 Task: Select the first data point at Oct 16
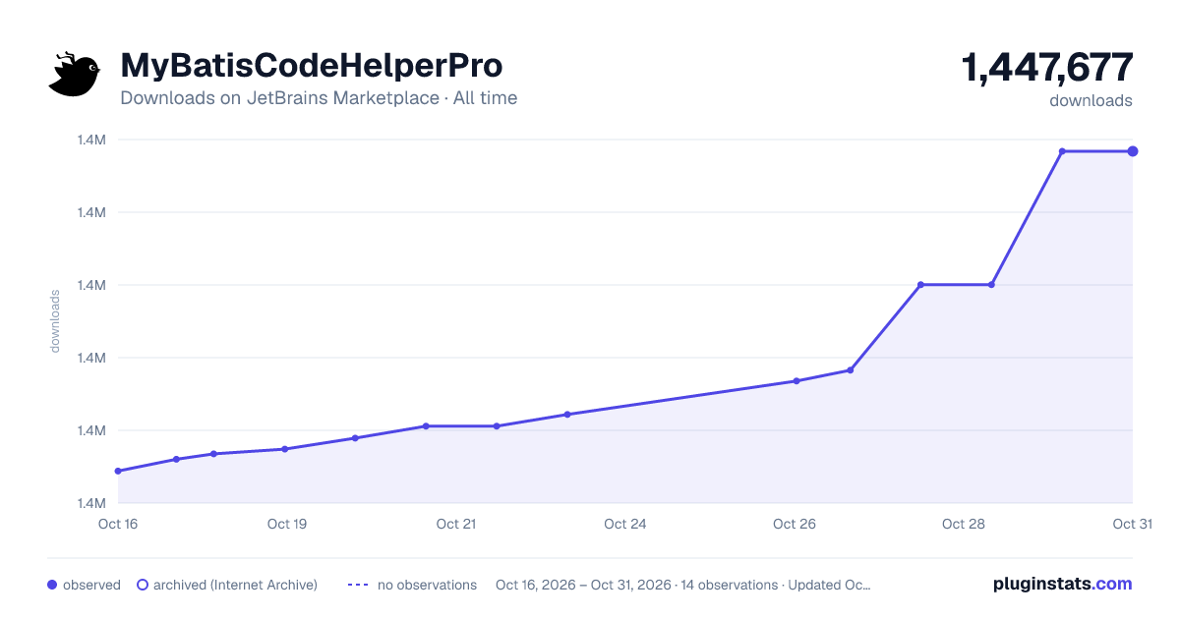click(x=118, y=471)
